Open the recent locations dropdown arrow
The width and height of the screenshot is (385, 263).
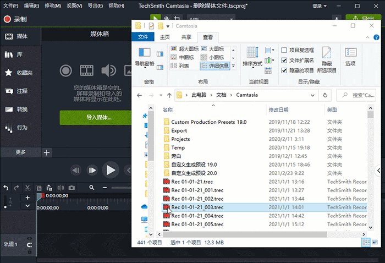161,95
